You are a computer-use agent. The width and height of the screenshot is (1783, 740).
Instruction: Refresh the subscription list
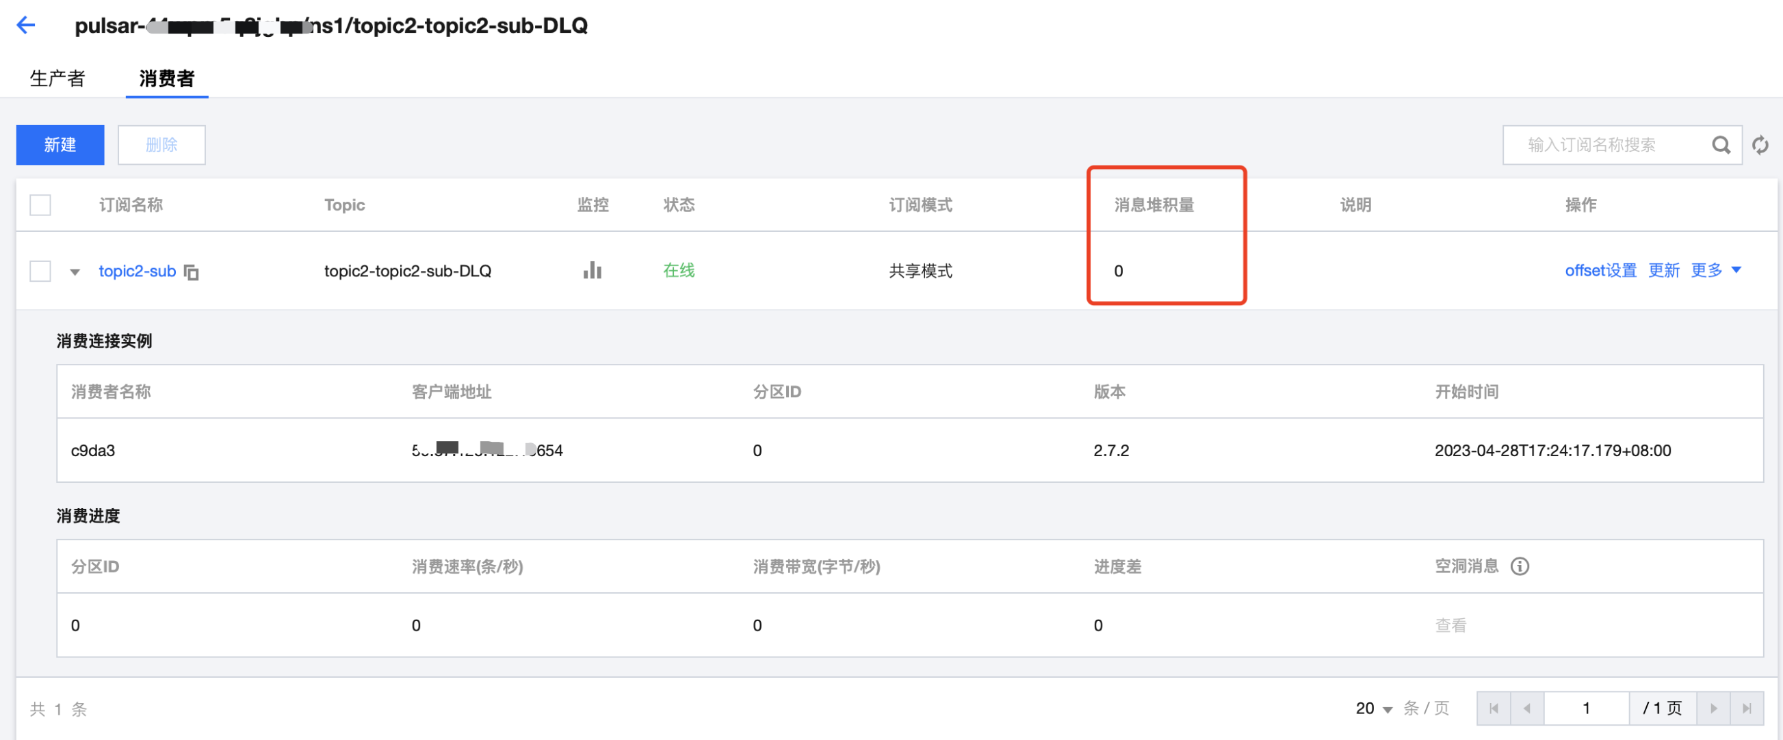(1760, 145)
